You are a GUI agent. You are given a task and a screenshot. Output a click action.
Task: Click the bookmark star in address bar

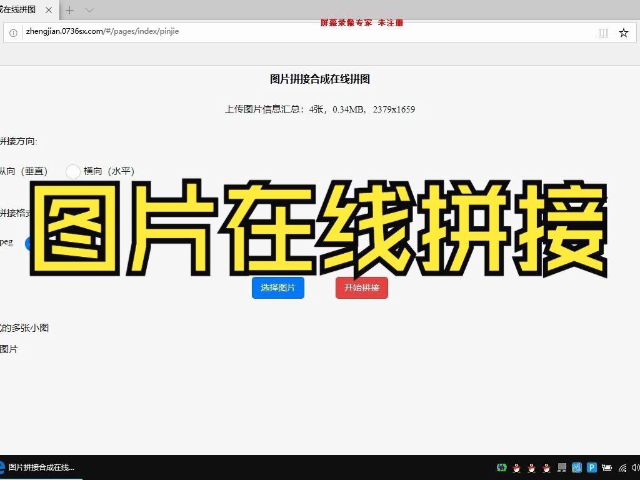(623, 32)
